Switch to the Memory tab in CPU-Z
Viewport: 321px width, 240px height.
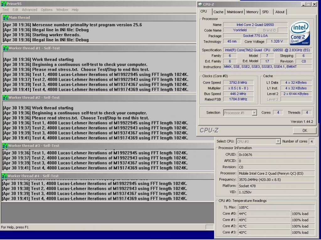(x=252, y=12)
